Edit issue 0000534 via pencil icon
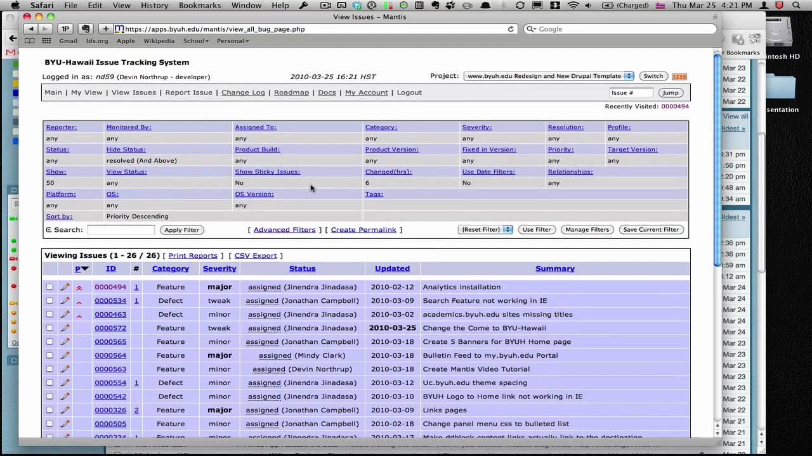This screenshot has height=456, width=812. coord(65,301)
